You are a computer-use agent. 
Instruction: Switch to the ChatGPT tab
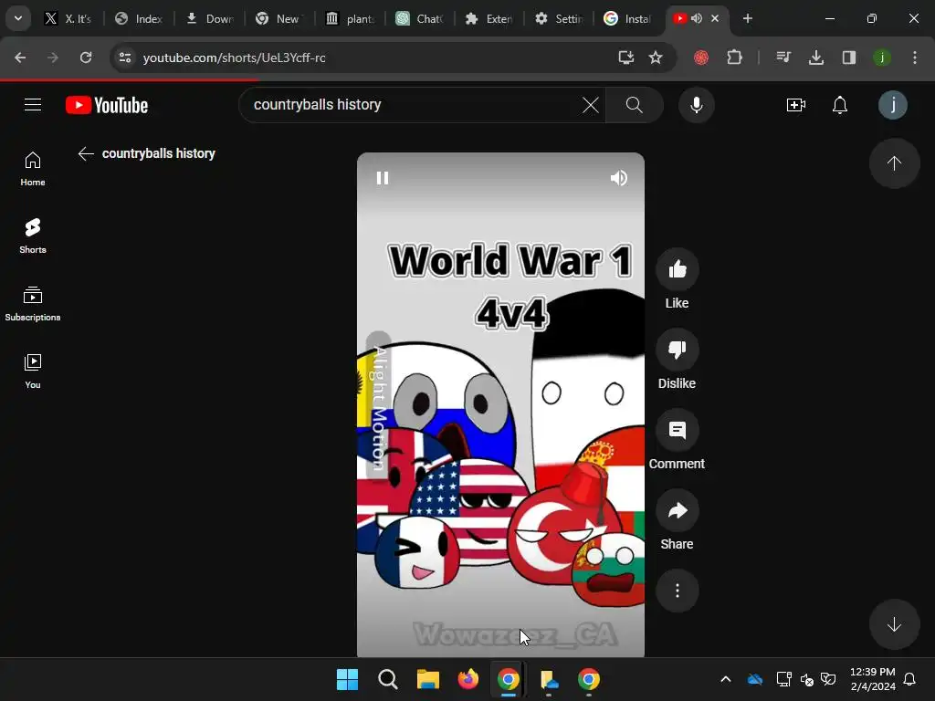420,18
